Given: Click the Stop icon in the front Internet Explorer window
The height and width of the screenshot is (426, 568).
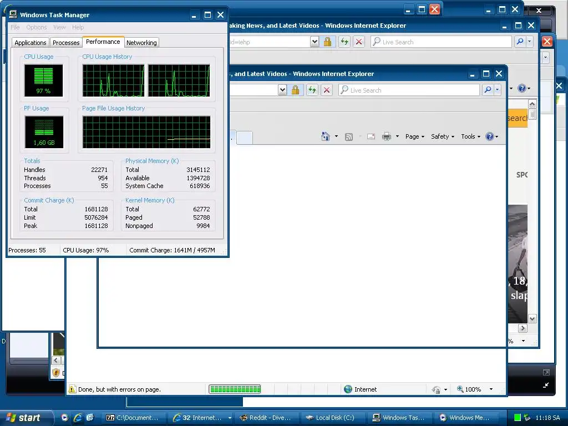Looking at the screenshot, I should 327,90.
